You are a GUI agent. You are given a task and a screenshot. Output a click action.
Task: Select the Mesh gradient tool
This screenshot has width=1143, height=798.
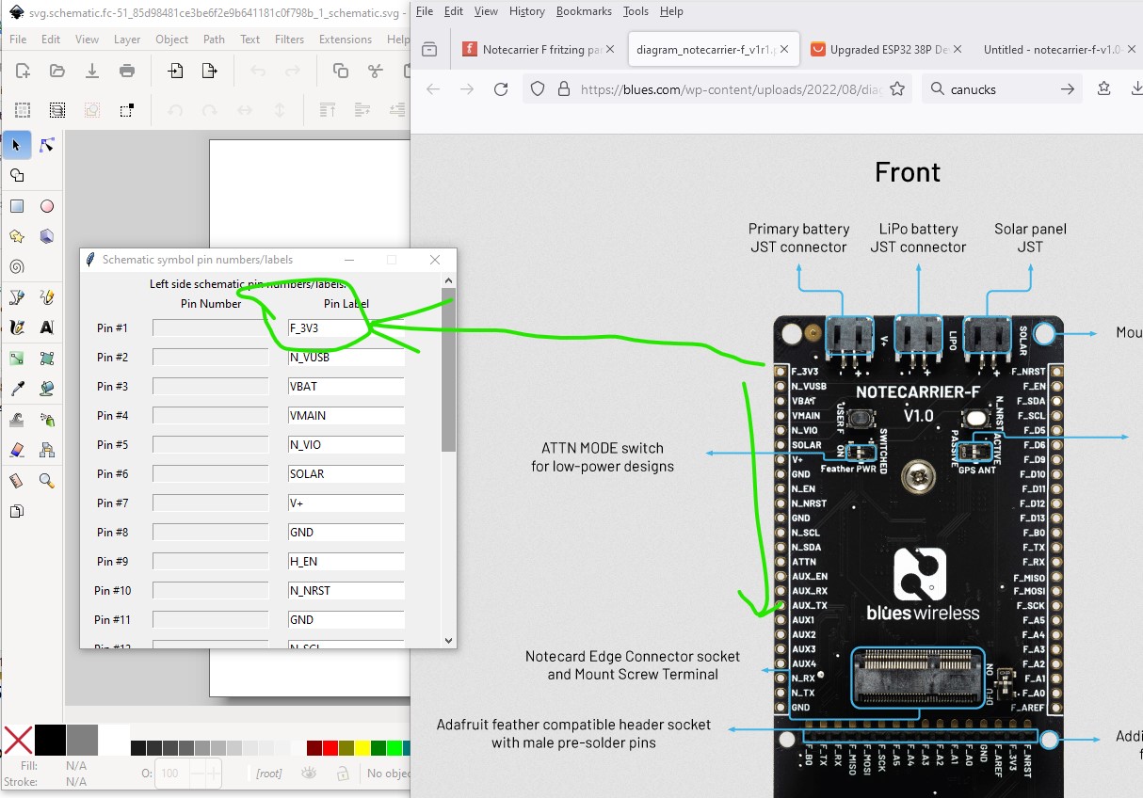tap(47, 359)
